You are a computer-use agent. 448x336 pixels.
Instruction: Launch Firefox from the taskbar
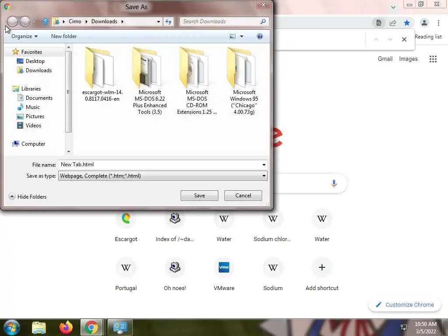(x=66, y=327)
